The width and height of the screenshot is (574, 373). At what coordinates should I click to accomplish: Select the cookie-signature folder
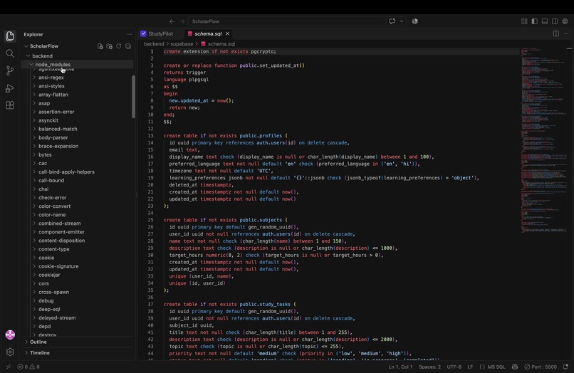point(58,266)
